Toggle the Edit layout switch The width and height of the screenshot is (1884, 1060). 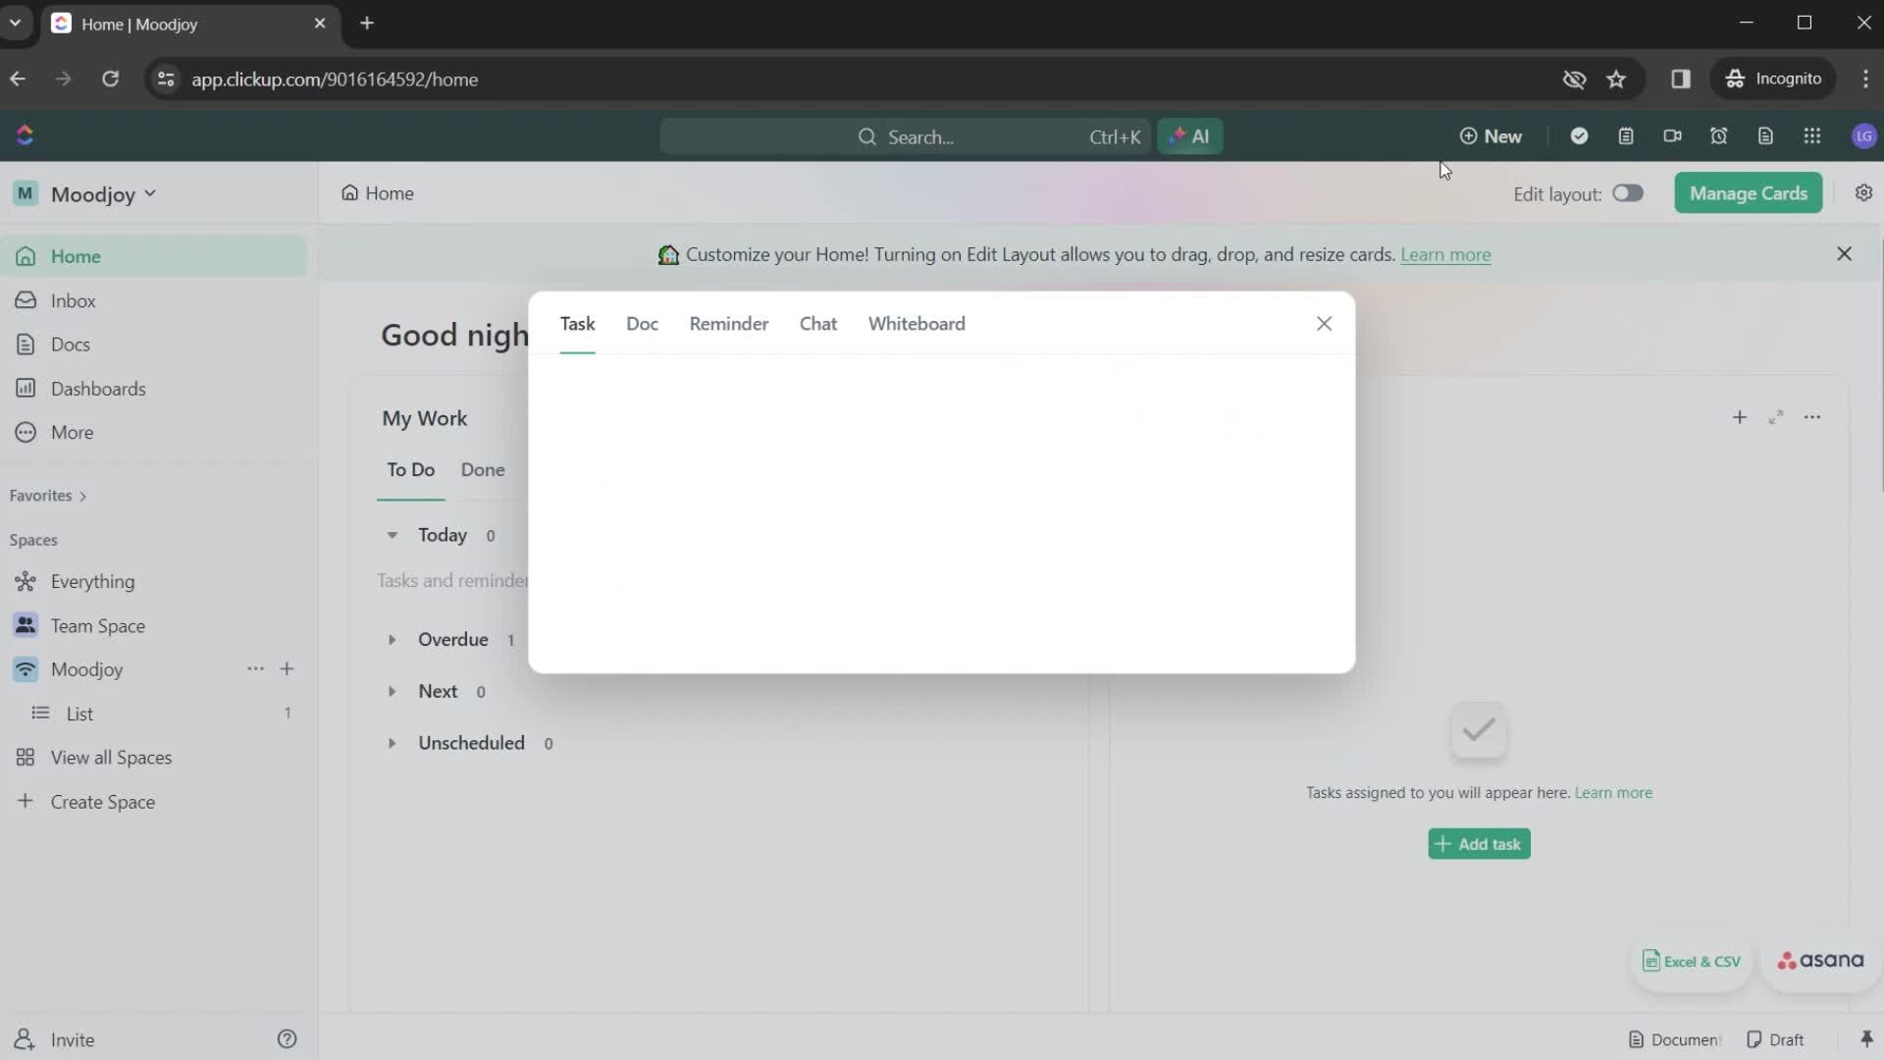click(x=1627, y=193)
